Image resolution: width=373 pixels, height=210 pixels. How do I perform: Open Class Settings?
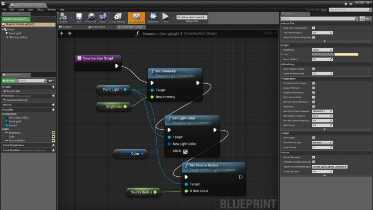coord(117,17)
